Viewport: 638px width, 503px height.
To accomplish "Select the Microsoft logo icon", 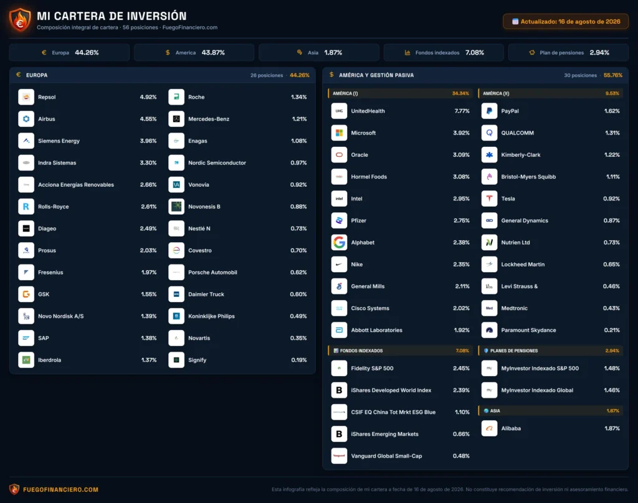I will coord(339,133).
